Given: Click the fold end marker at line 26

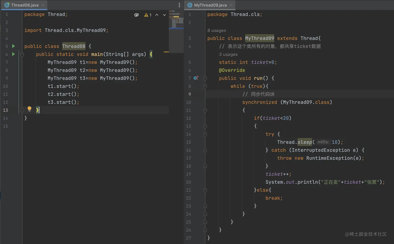Looking at the screenshot, I should coord(205,230).
